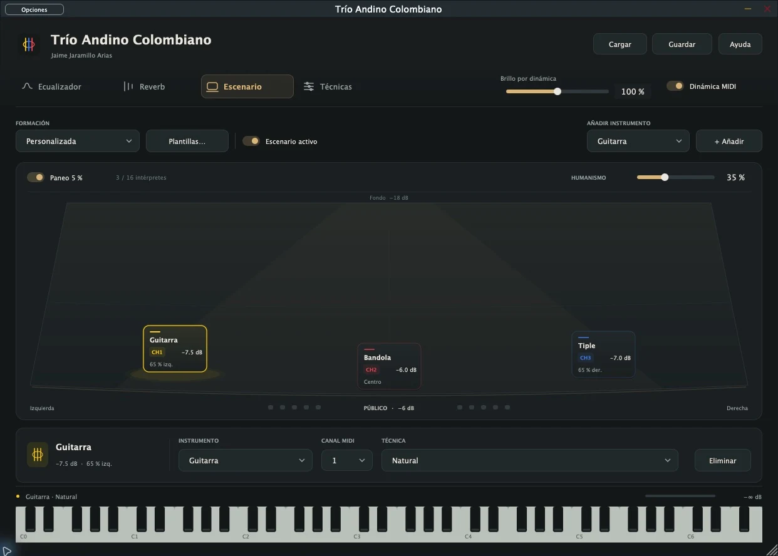Click the Eliminar button
Screen dimensions: 778x556
tap(723, 460)
